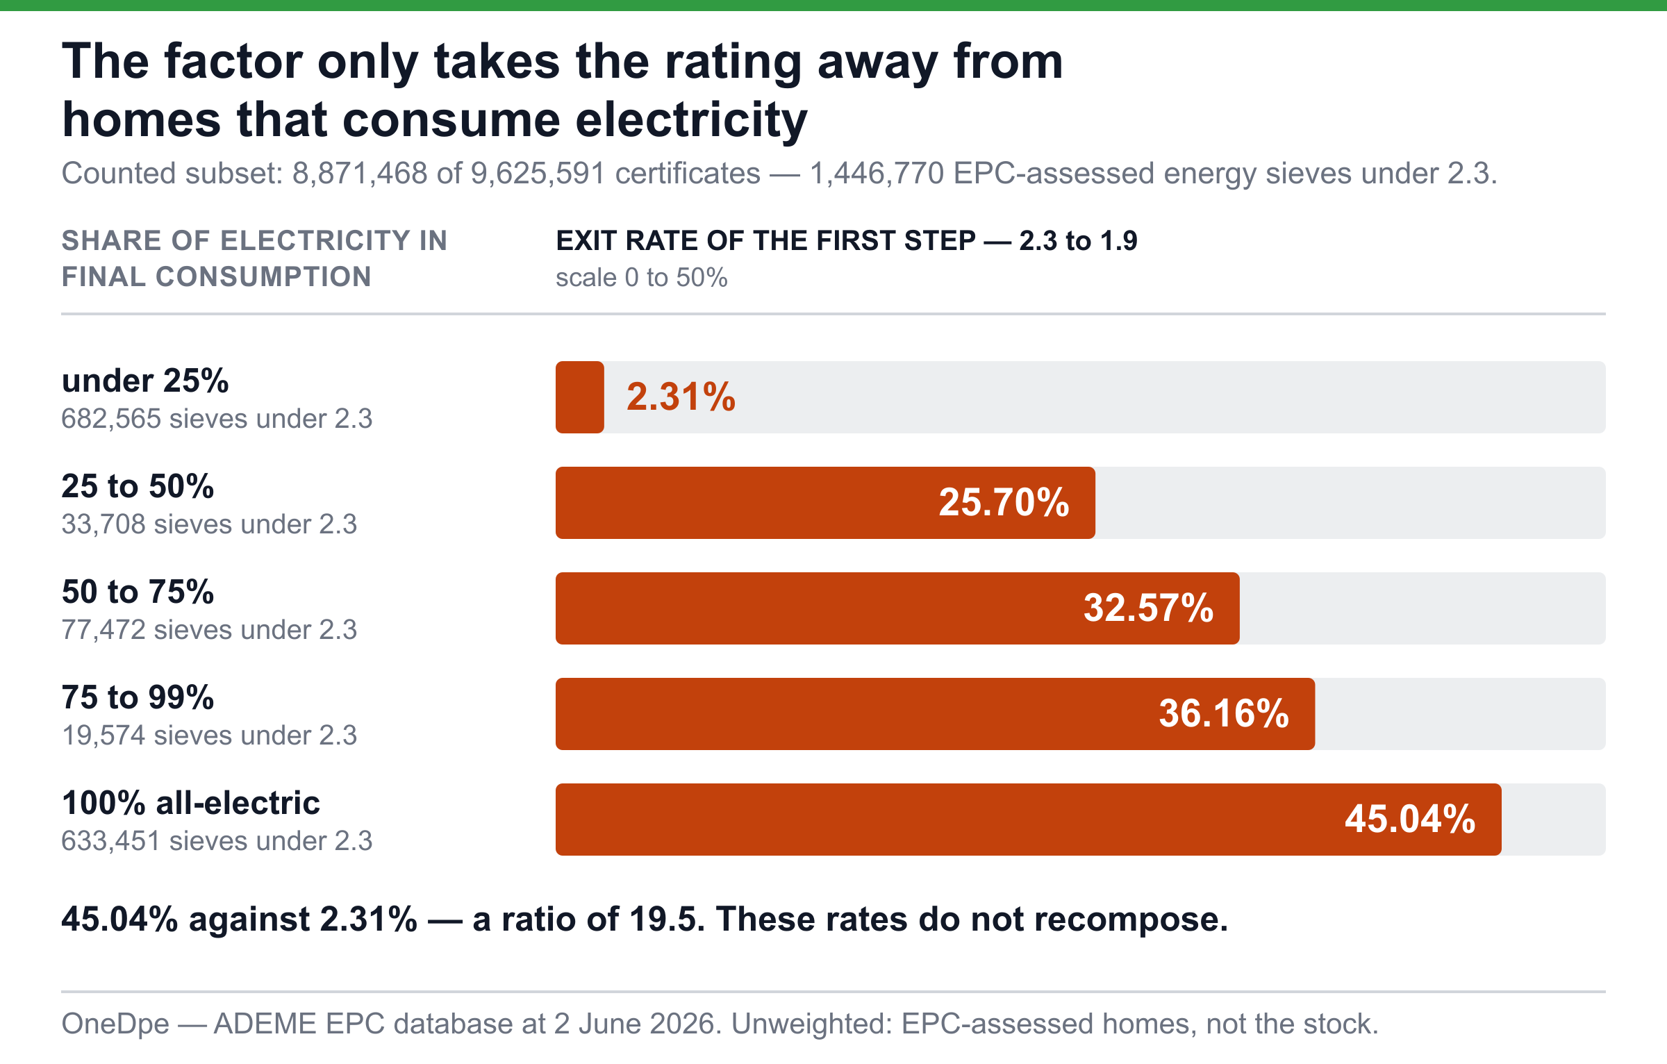The width and height of the screenshot is (1667, 1064).
Task: Select the 36.16% orange bar
Action: [935, 714]
